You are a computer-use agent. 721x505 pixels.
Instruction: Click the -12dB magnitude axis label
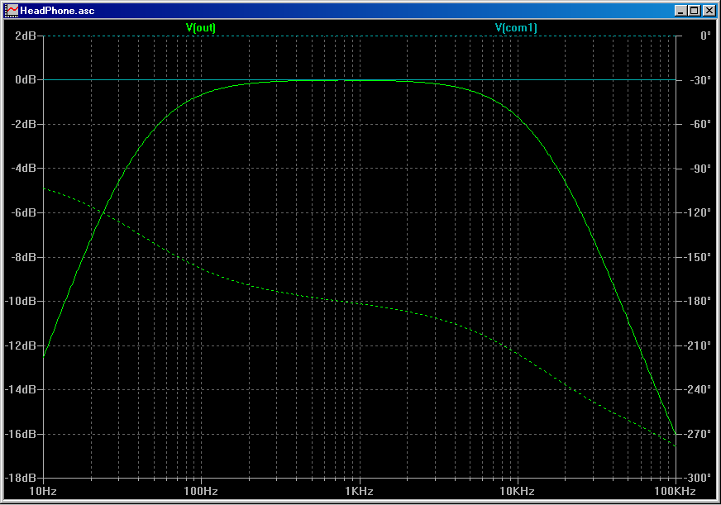point(21,345)
